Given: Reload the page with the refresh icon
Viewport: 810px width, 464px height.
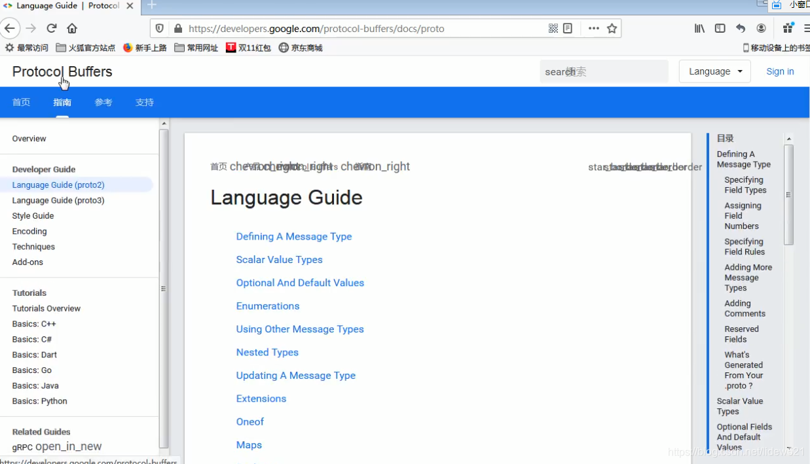Looking at the screenshot, I should 52,28.
